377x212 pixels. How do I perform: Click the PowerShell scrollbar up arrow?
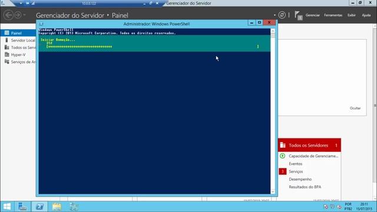click(x=273, y=31)
